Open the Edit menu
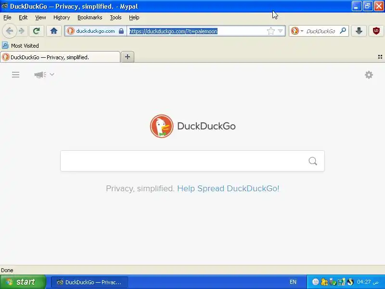 [23, 17]
